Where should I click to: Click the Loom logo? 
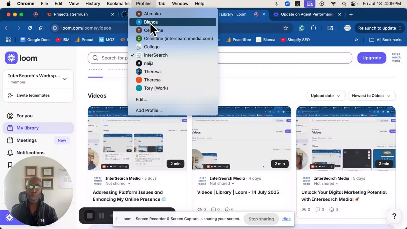[21, 58]
